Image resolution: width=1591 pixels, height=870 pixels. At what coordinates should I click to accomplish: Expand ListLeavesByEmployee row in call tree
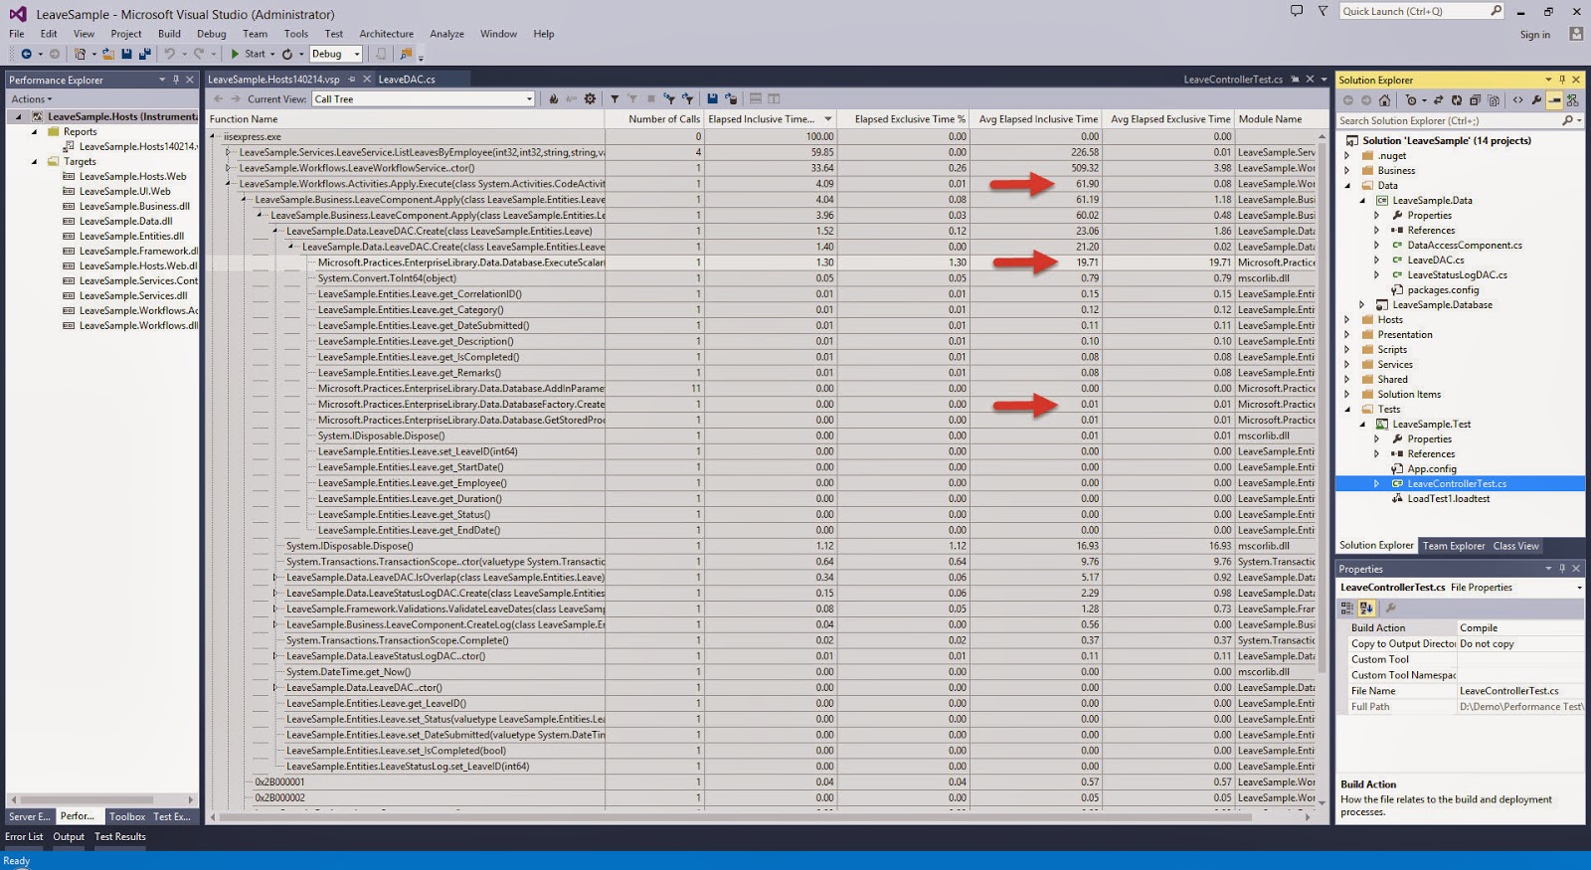(228, 152)
